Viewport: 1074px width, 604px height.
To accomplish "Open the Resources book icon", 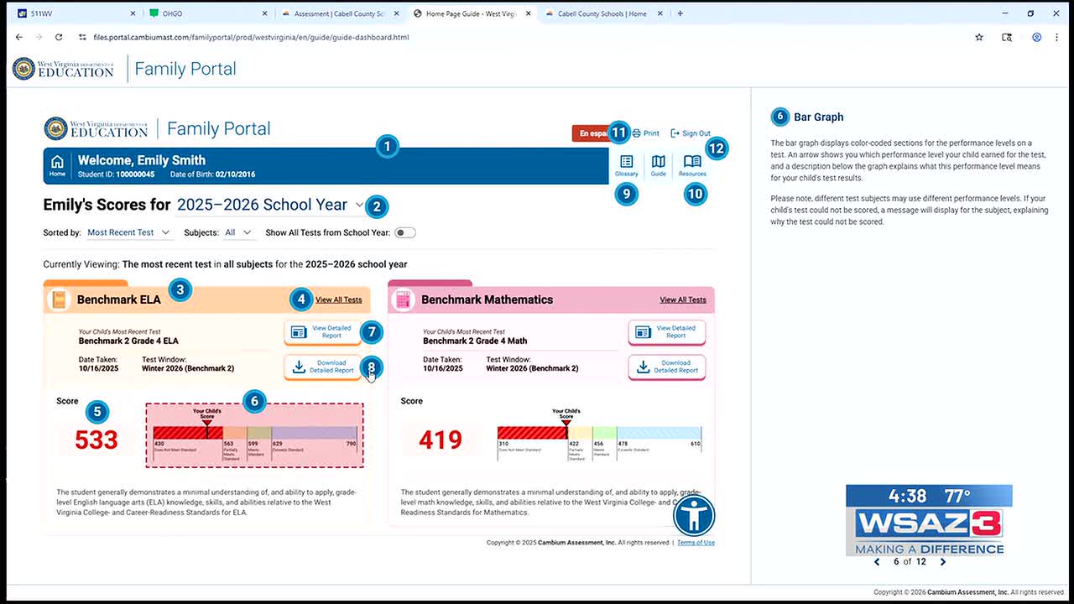I will (x=692, y=162).
